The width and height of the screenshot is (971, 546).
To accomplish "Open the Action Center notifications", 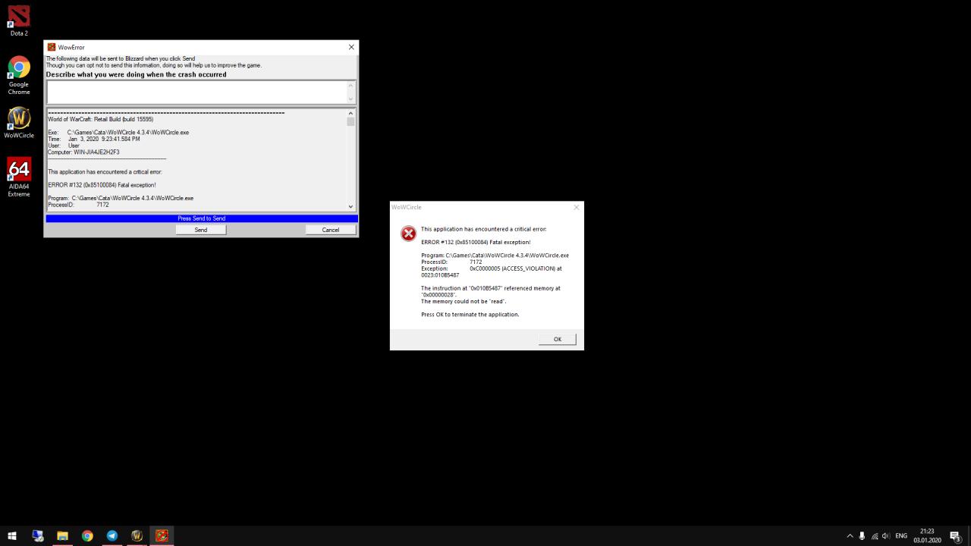I will click(x=955, y=535).
